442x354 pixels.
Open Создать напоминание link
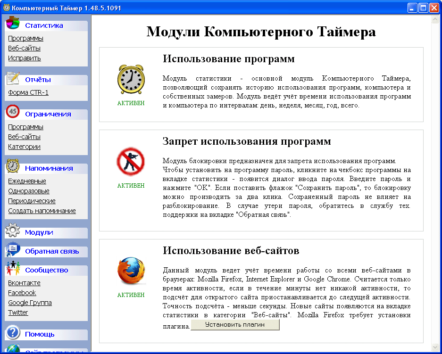(x=42, y=211)
